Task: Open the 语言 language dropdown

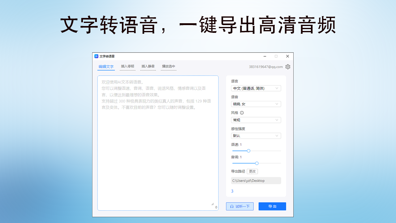Action: 256,88
